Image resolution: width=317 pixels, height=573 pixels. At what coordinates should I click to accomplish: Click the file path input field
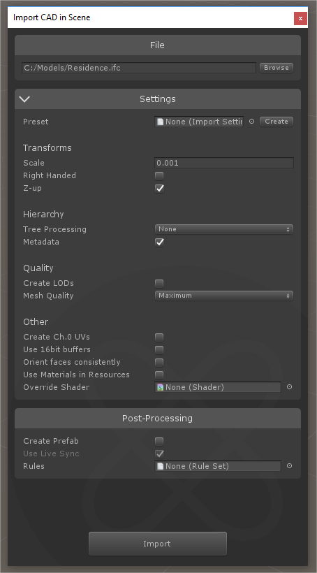click(x=139, y=68)
